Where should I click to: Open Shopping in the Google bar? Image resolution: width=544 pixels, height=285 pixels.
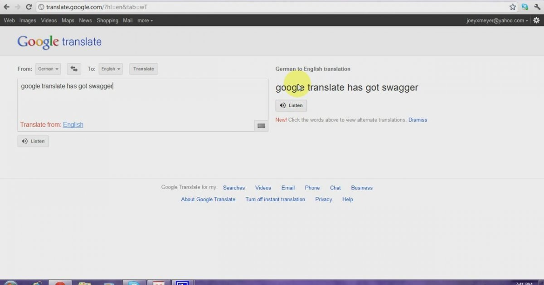coord(107,20)
